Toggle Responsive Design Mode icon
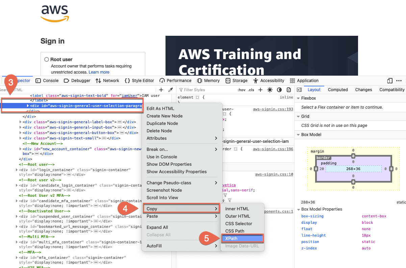 tap(390, 81)
